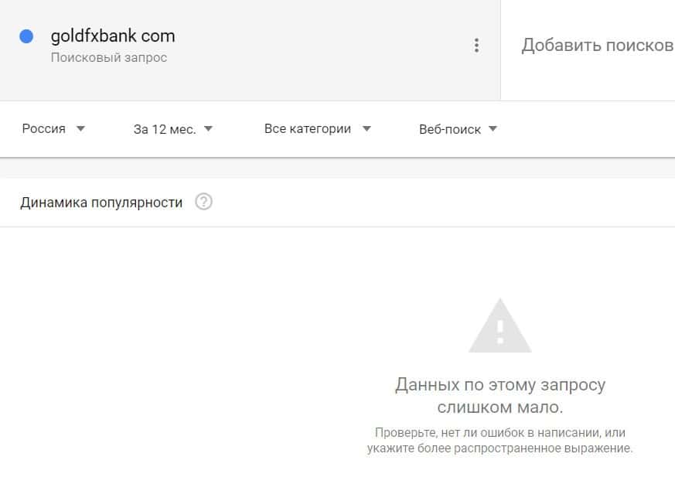Click the Все категории label text
675x484 pixels.
coord(308,128)
